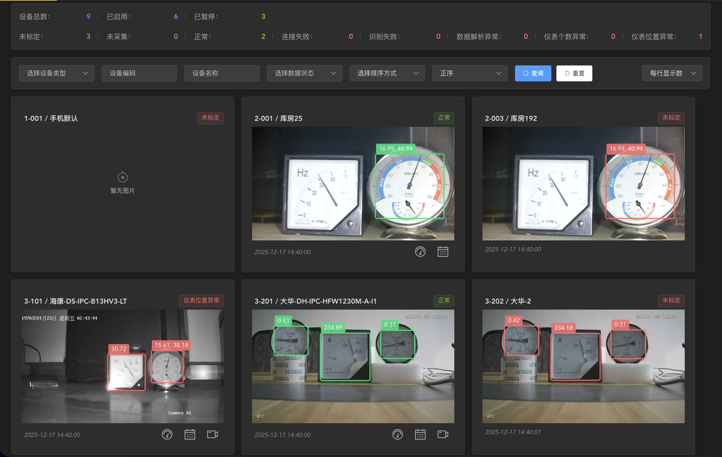Open 每行显示数 dropdown
This screenshot has height=457, width=722.
point(672,73)
